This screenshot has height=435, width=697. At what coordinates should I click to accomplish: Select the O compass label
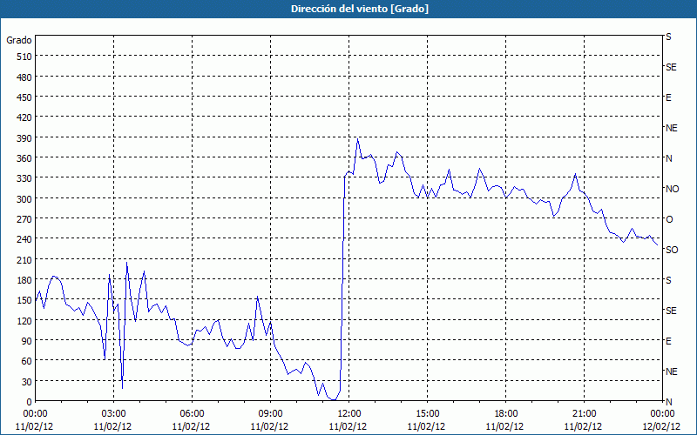click(x=669, y=219)
